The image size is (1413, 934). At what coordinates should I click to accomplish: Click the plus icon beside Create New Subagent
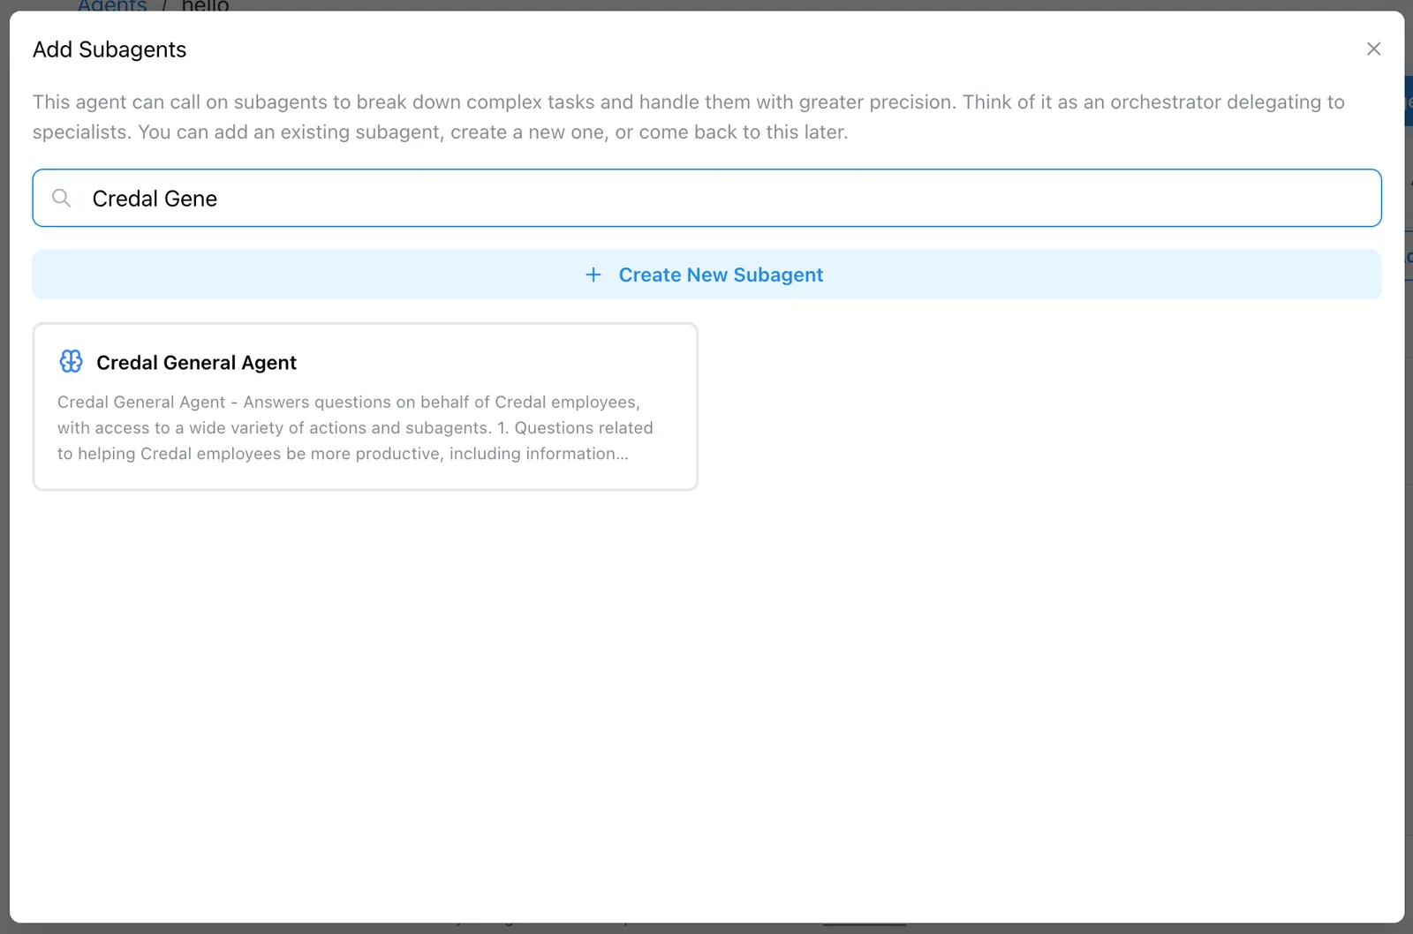pyautogui.click(x=593, y=275)
